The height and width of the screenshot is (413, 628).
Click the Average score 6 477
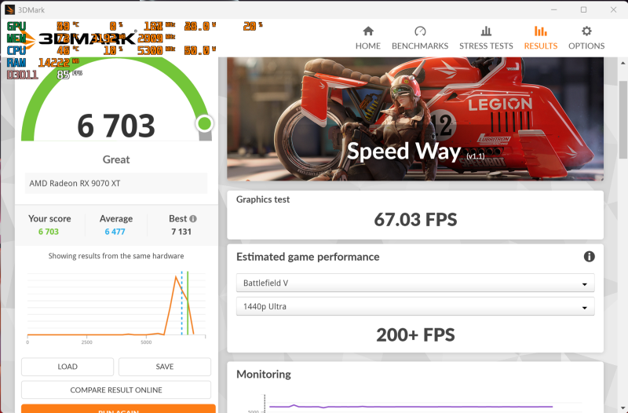(115, 232)
